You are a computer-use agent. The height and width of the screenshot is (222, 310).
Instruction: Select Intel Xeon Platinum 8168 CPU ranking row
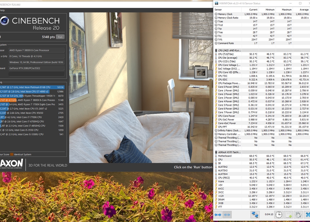tap(32, 87)
